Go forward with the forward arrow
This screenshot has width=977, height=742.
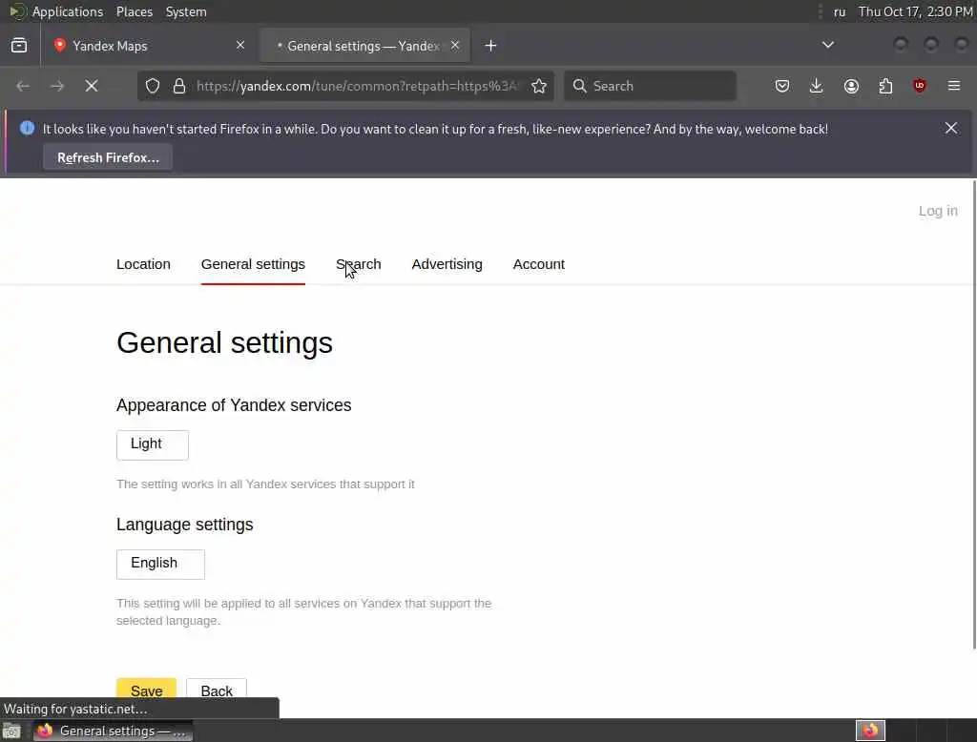coord(56,86)
